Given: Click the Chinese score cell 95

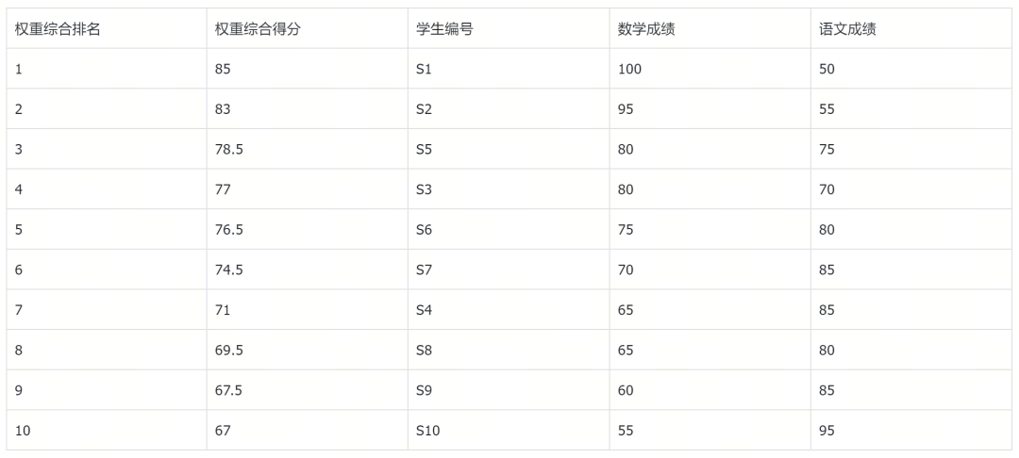Looking at the screenshot, I should pos(827,431).
